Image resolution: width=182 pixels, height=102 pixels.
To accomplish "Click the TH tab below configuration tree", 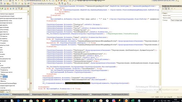I will click(x=9, y=92).
